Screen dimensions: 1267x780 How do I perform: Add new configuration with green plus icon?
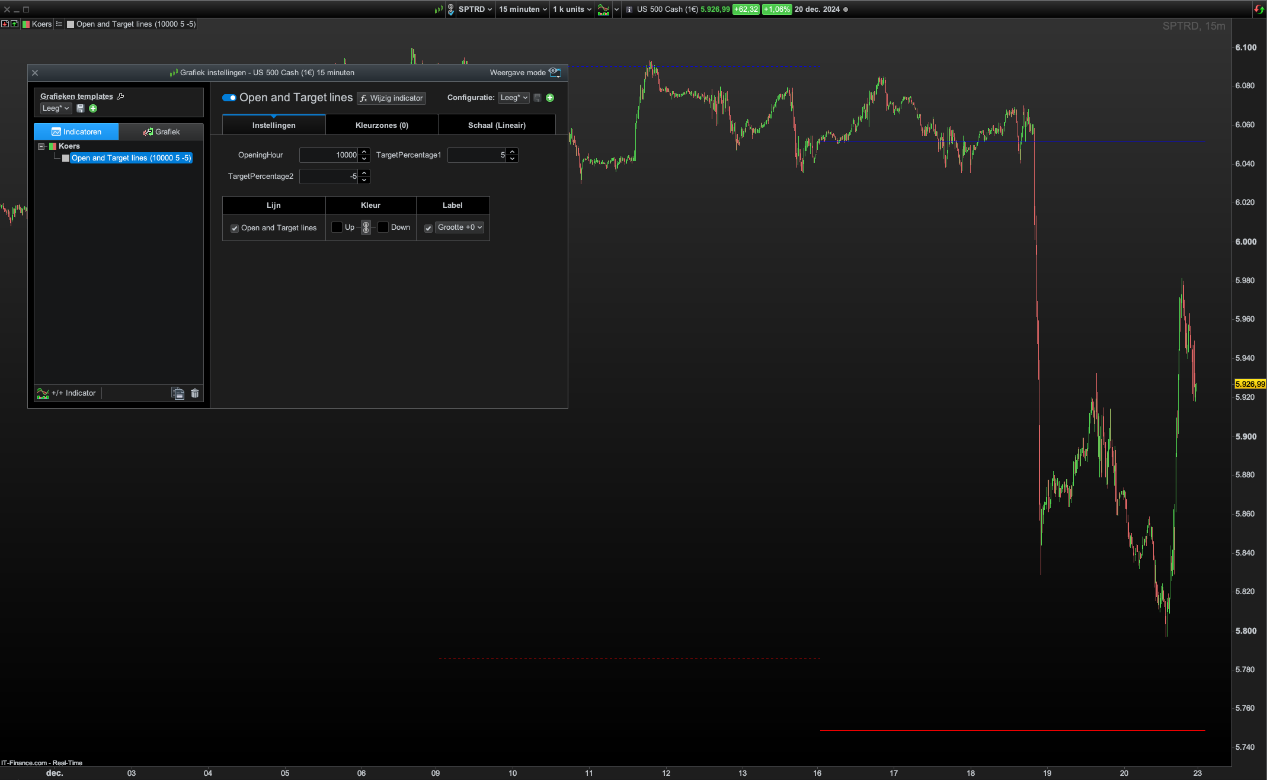(550, 98)
